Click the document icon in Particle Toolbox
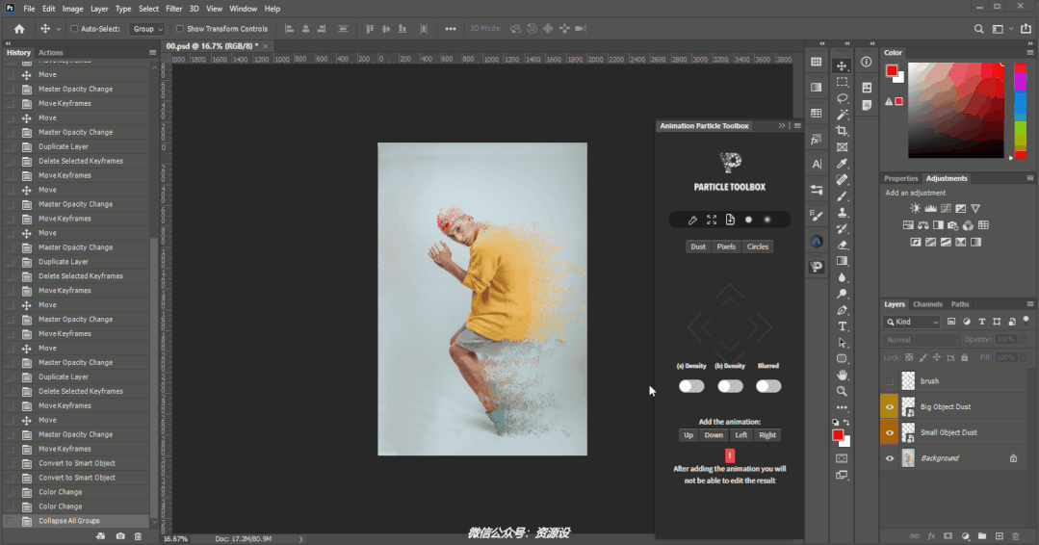1039x545 pixels. click(x=730, y=220)
